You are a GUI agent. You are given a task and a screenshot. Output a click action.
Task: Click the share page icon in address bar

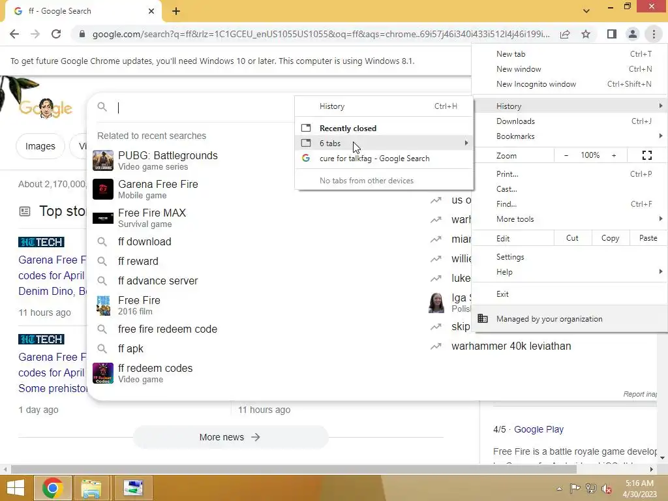tap(565, 34)
